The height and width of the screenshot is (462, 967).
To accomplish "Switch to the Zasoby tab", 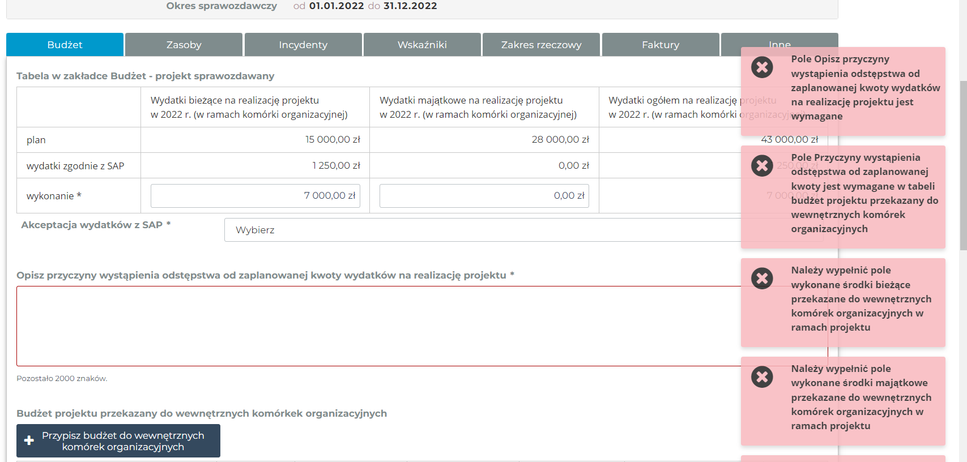I will pyautogui.click(x=184, y=45).
